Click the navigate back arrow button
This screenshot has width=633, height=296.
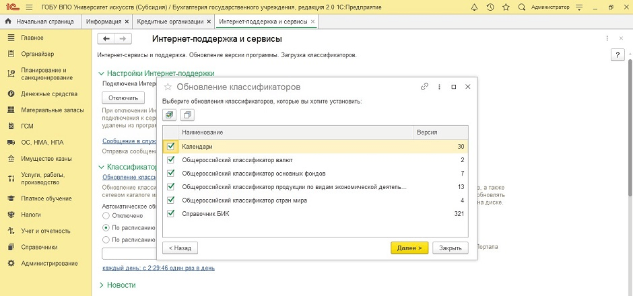pyautogui.click(x=106, y=38)
